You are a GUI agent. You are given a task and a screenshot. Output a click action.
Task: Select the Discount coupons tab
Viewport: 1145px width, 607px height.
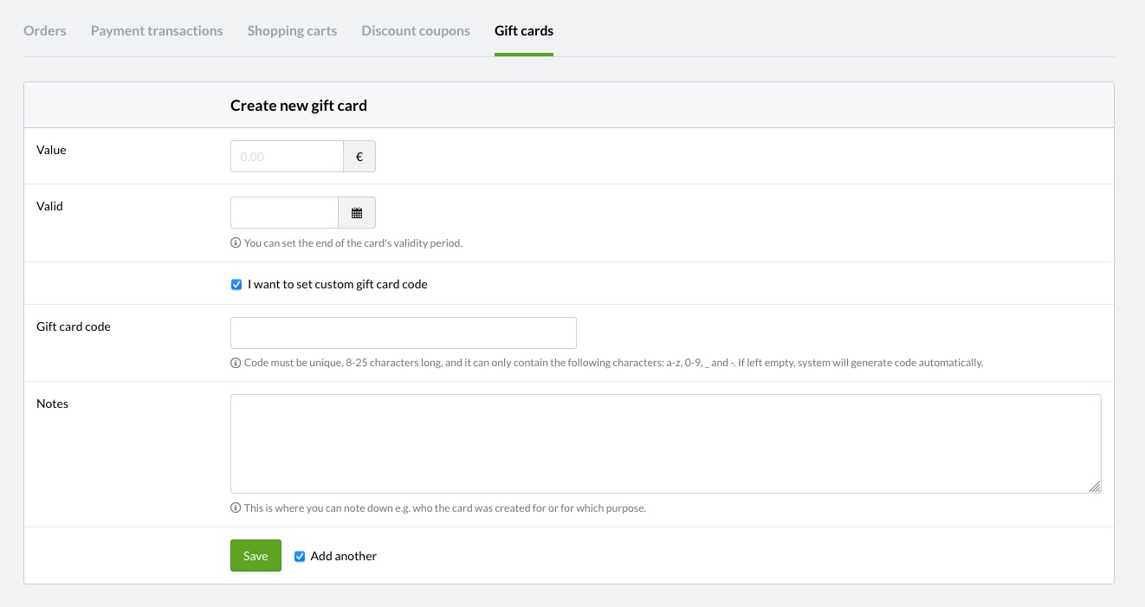click(x=416, y=31)
